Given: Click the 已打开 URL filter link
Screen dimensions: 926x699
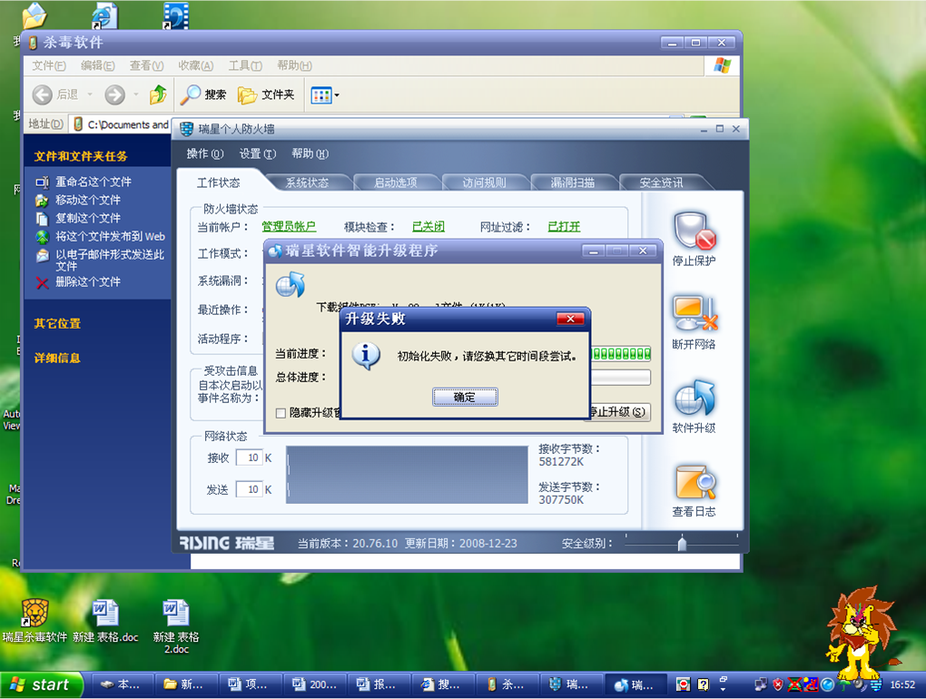Looking at the screenshot, I should coord(564,227).
